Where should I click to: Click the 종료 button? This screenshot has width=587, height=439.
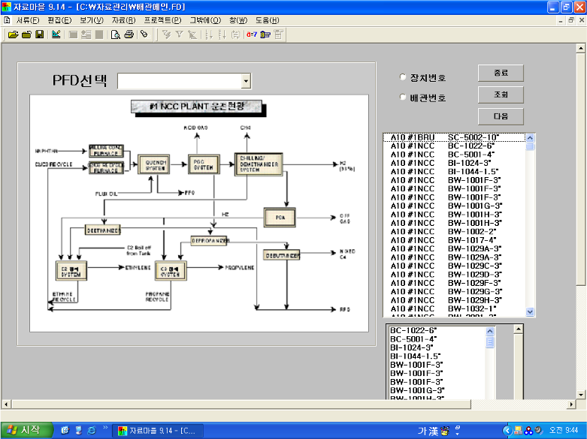(501, 74)
